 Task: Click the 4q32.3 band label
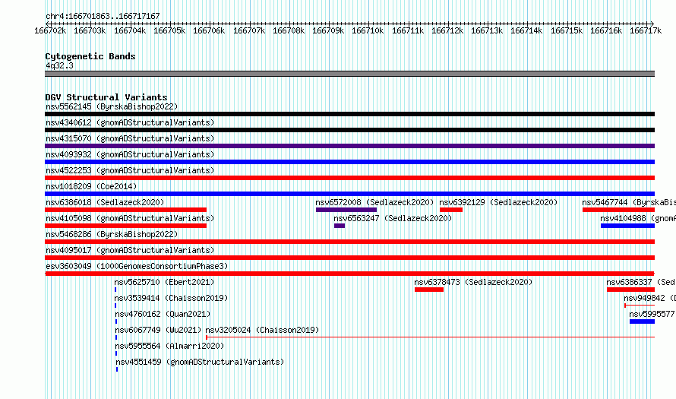(59, 65)
